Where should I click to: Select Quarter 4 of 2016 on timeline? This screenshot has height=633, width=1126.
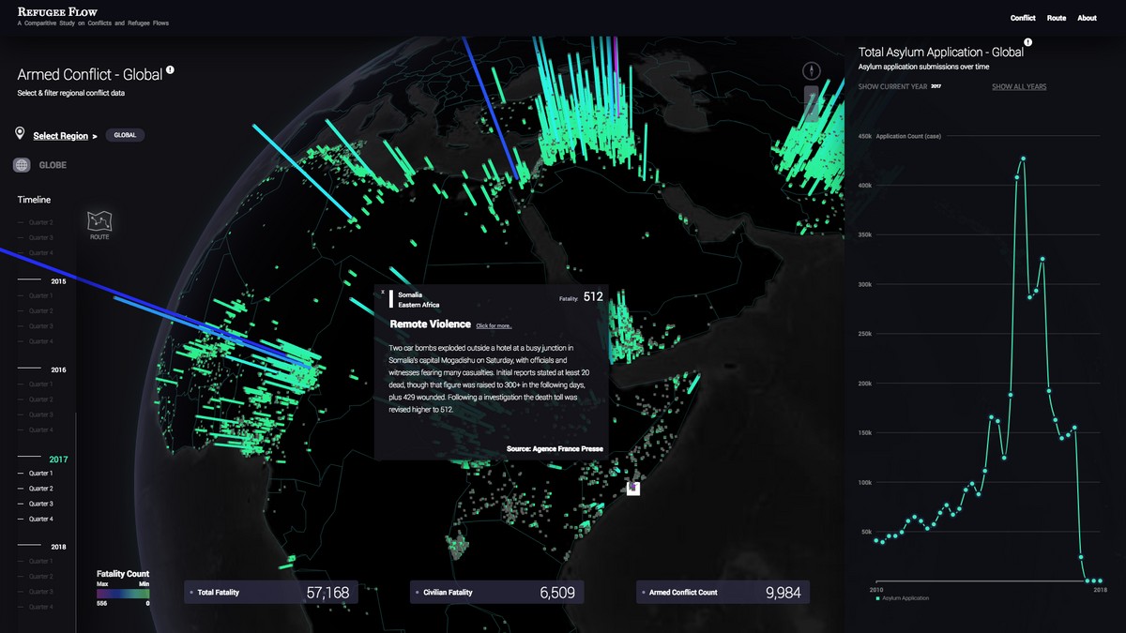point(40,430)
